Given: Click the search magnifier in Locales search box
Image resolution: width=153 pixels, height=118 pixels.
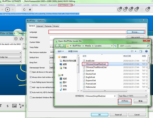Looking at the screenshot, I should (x=148, y=46).
